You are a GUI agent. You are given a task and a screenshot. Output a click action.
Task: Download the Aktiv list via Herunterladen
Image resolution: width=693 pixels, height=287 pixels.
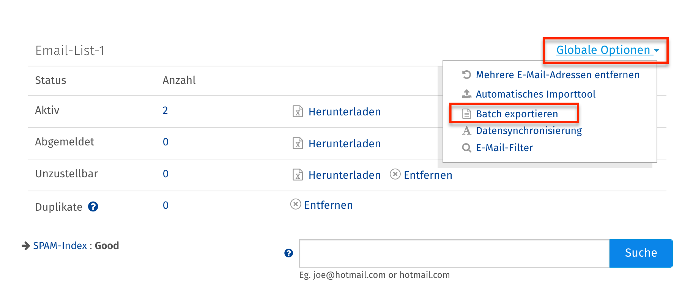pos(344,112)
